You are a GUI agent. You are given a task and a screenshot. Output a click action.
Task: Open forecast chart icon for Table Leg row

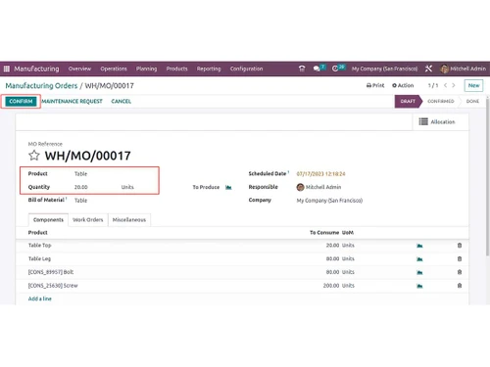point(419,259)
